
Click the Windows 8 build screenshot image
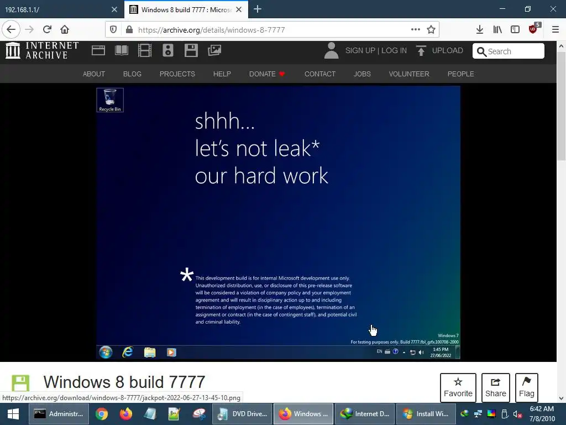coord(278,222)
